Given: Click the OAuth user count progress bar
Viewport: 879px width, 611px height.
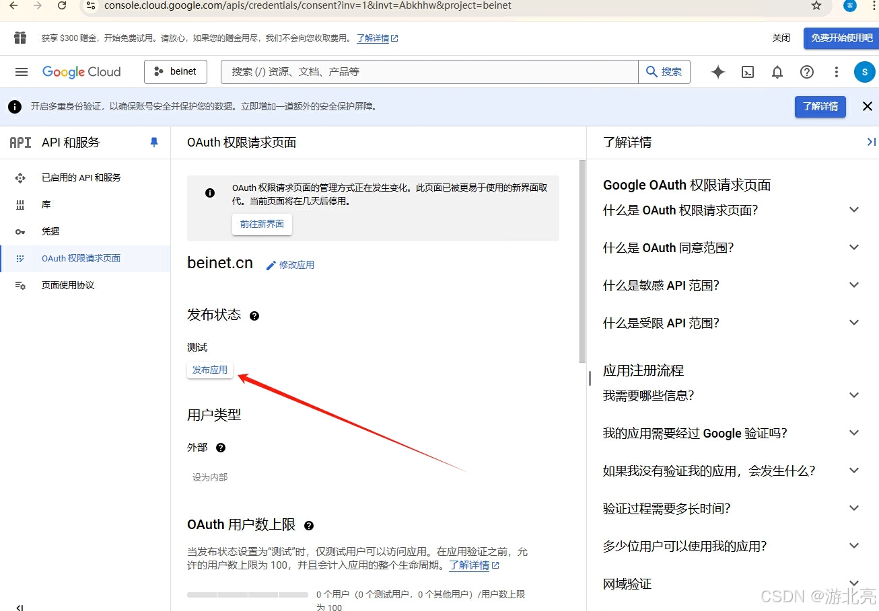Looking at the screenshot, I should (x=248, y=595).
